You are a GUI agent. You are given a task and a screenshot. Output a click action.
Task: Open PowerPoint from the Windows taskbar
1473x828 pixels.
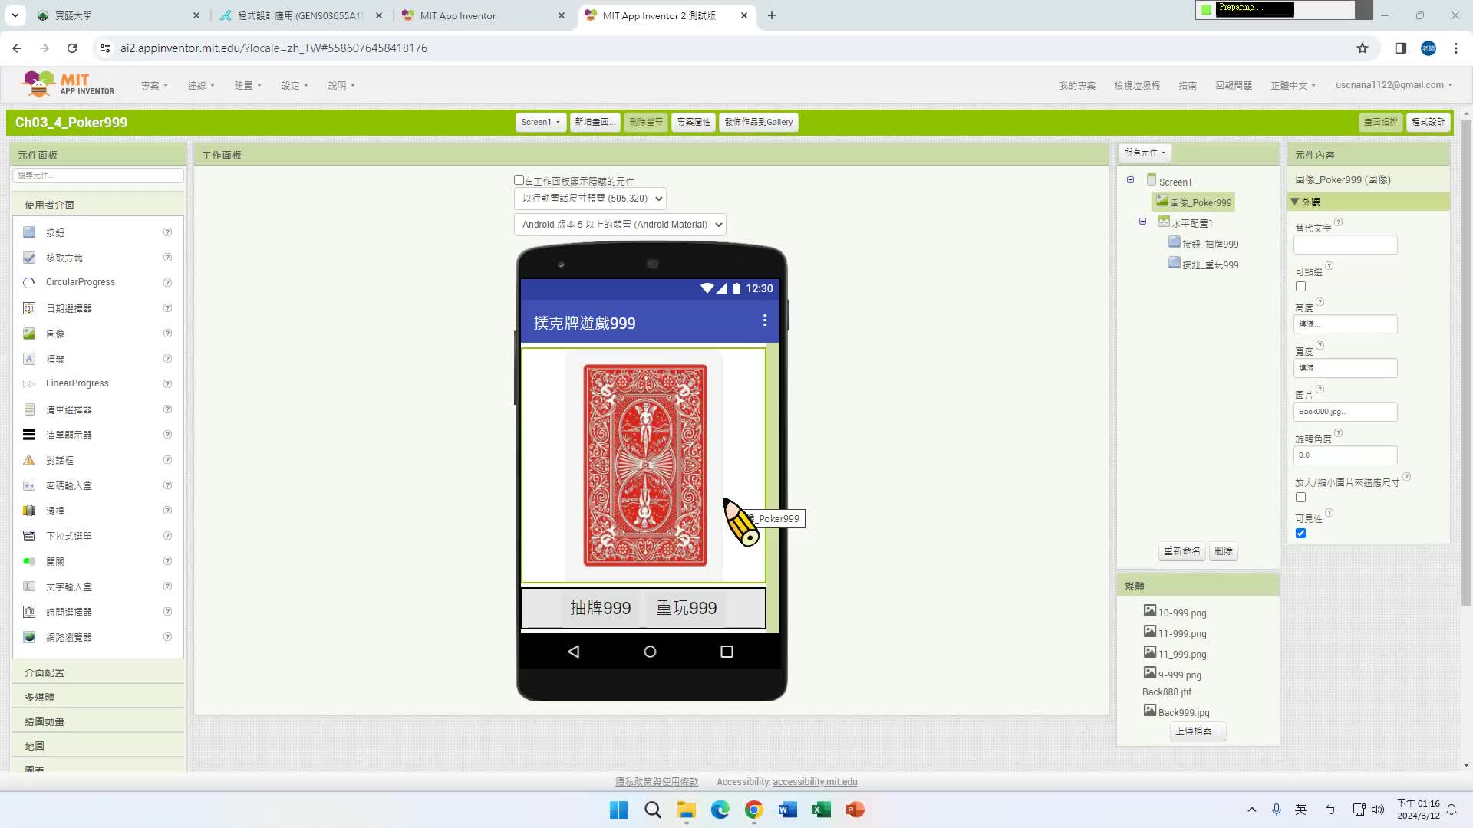click(x=855, y=810)
